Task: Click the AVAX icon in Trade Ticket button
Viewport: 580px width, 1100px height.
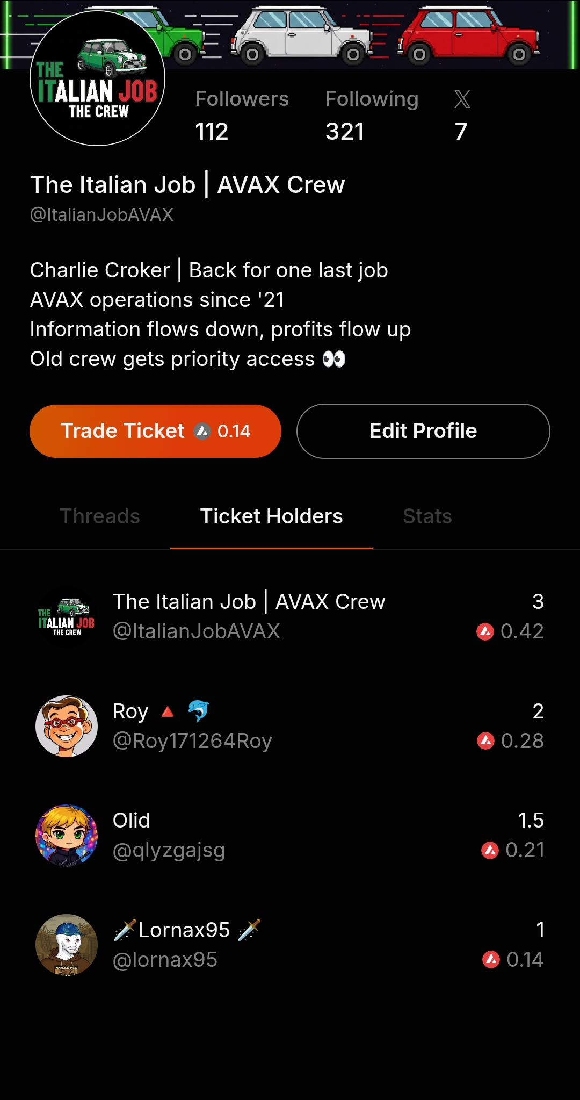Action: (x=202, y=431)
